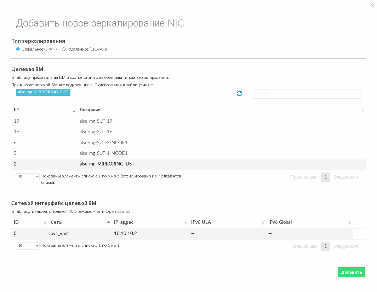The height and width of the screenshot is (292, 377).
Task: Sort VM table by Название column icon
Action: pos(362,111)
